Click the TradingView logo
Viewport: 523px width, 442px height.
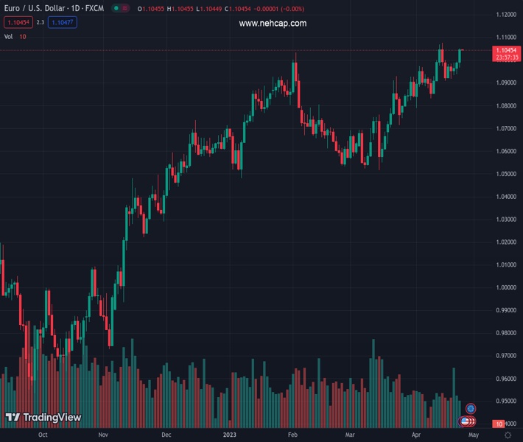[x=43, y=418]
